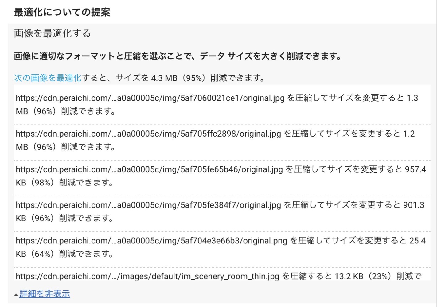This screenshot has height=307, width=445.
Task: Collapse details via 詳細を非表示 link
Action: point(45,294)
